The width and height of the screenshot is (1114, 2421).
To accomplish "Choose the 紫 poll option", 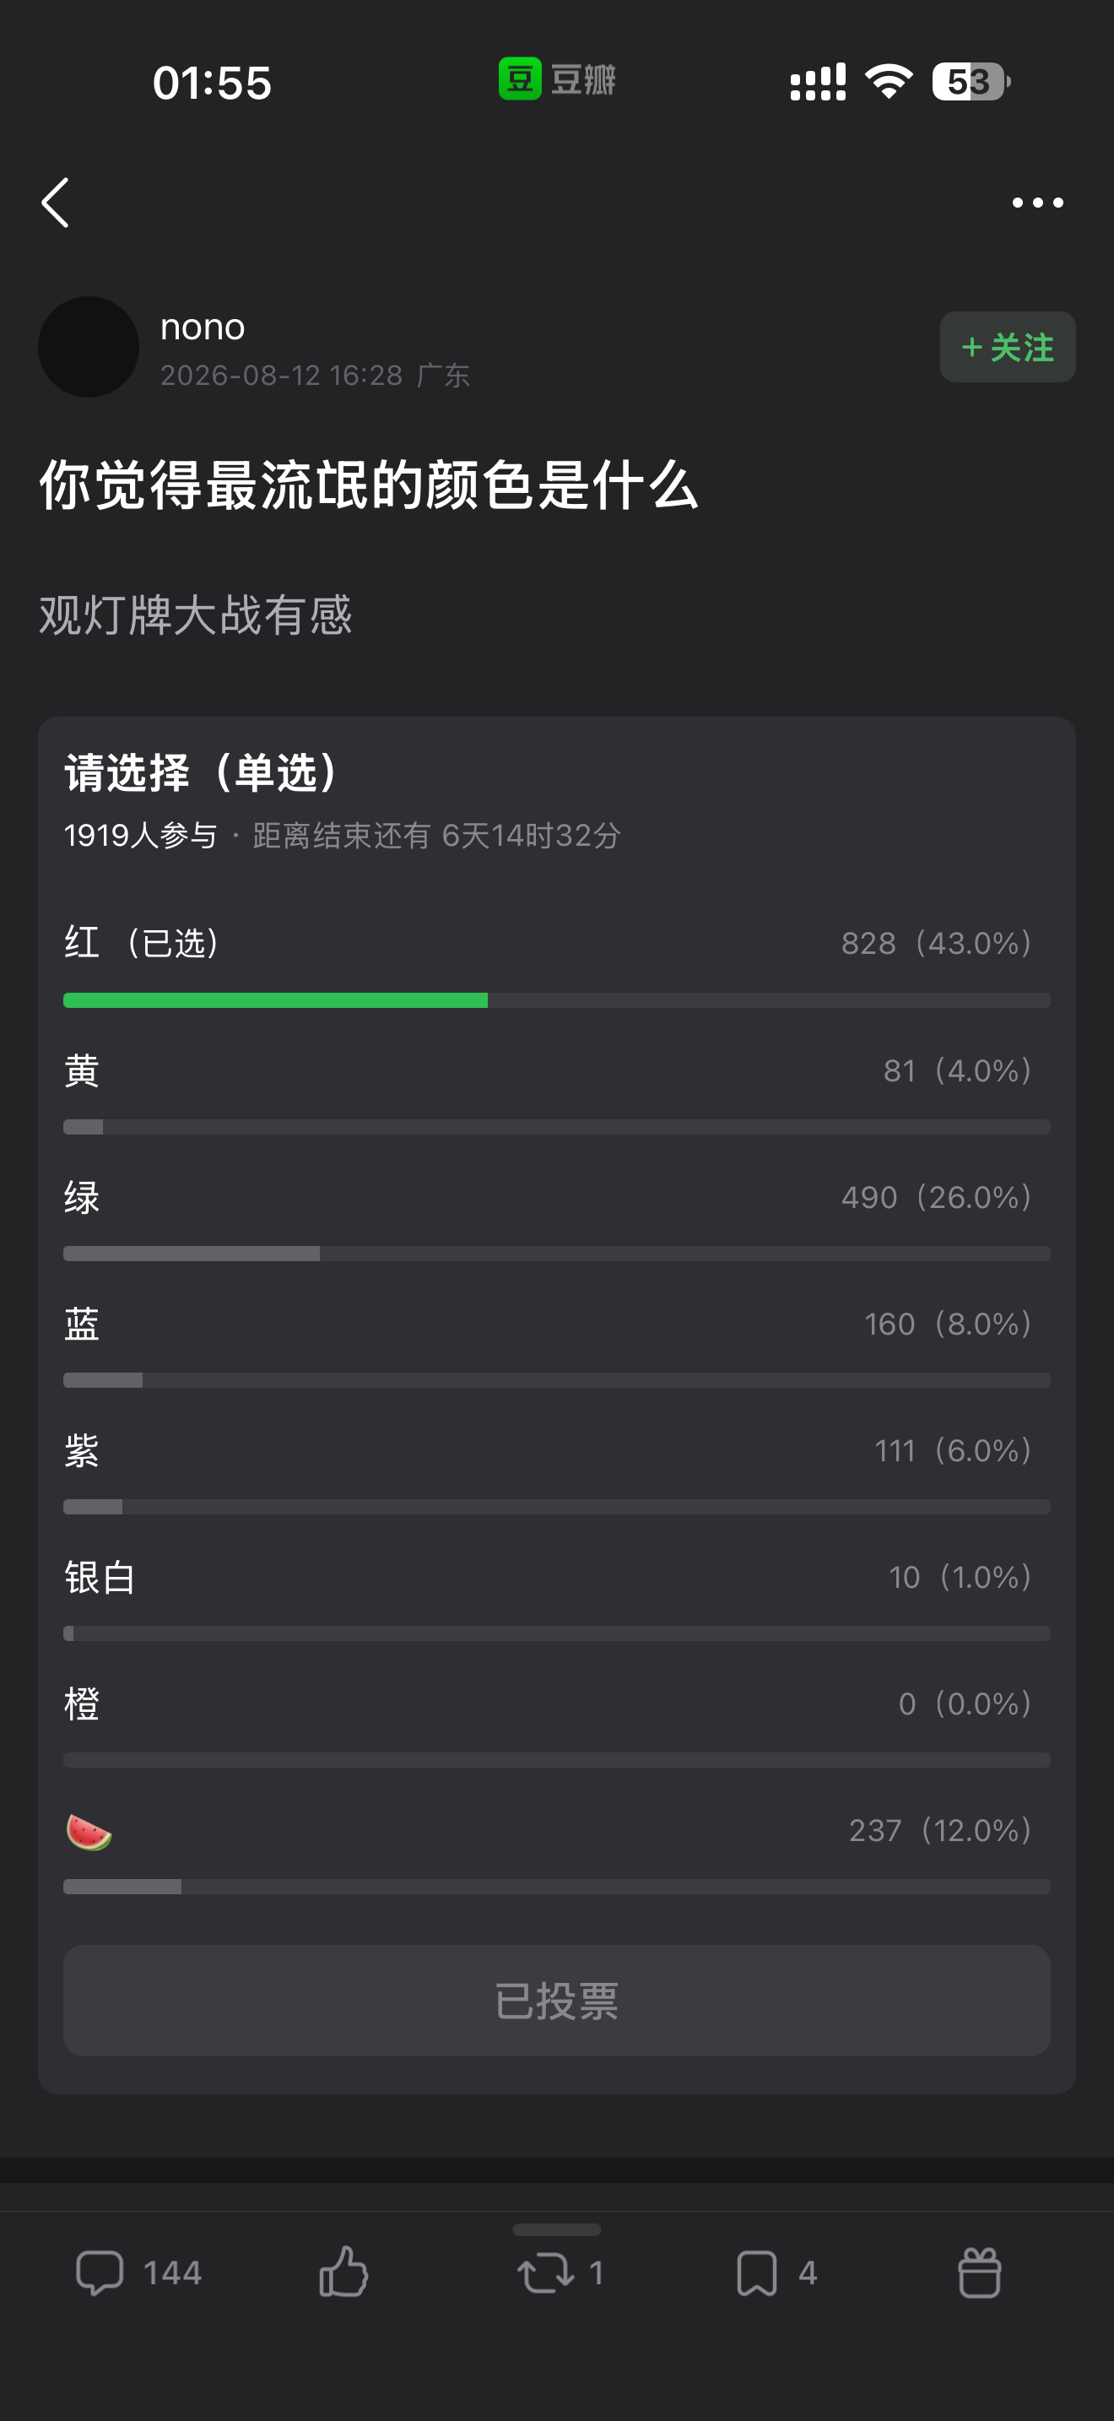I will tap(556, 1470).
